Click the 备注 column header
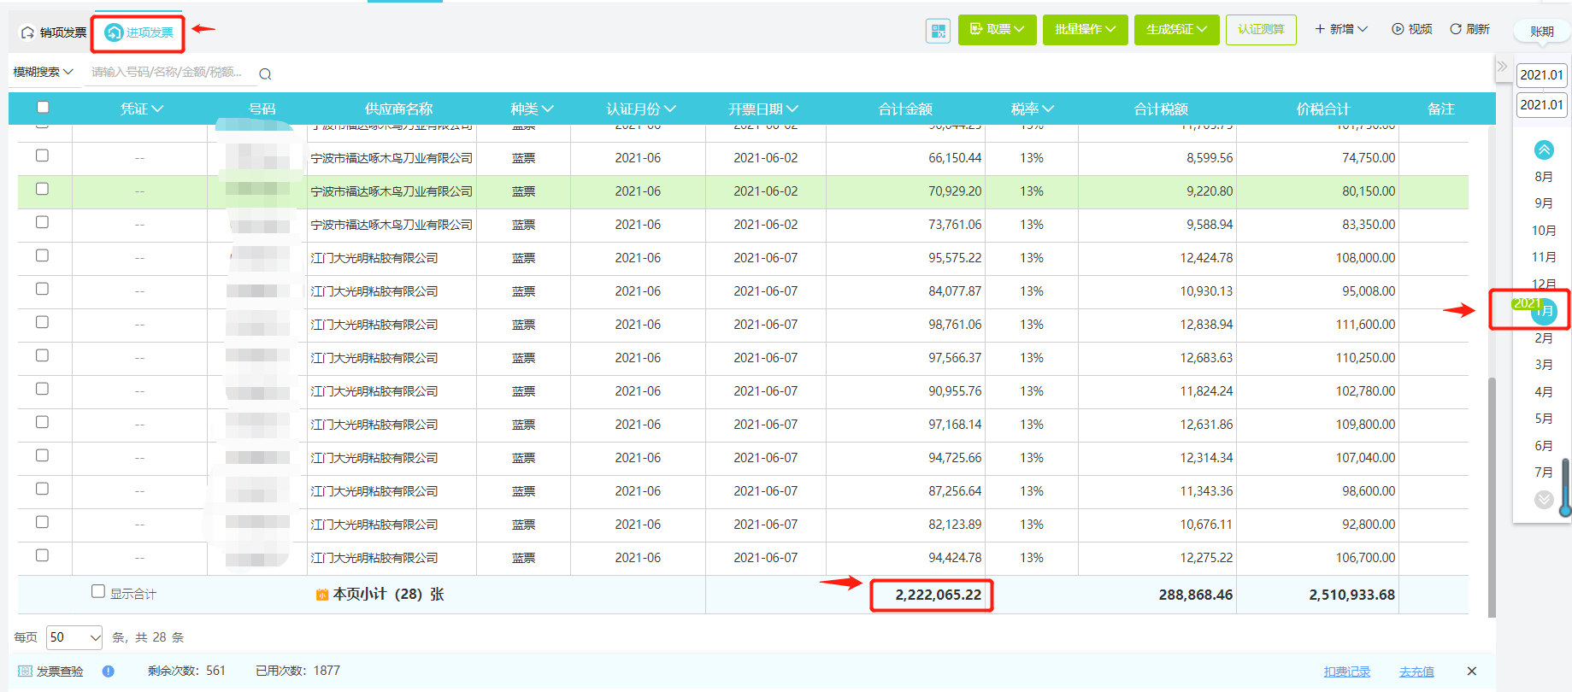This screenshot has height=692, width=1572. (x=1440, y=109)
